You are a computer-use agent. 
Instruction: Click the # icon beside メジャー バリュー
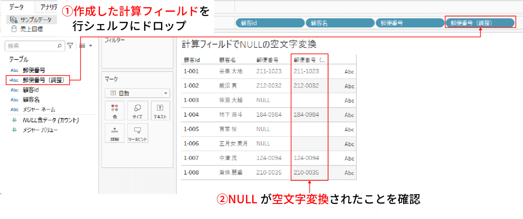[14, 130]
